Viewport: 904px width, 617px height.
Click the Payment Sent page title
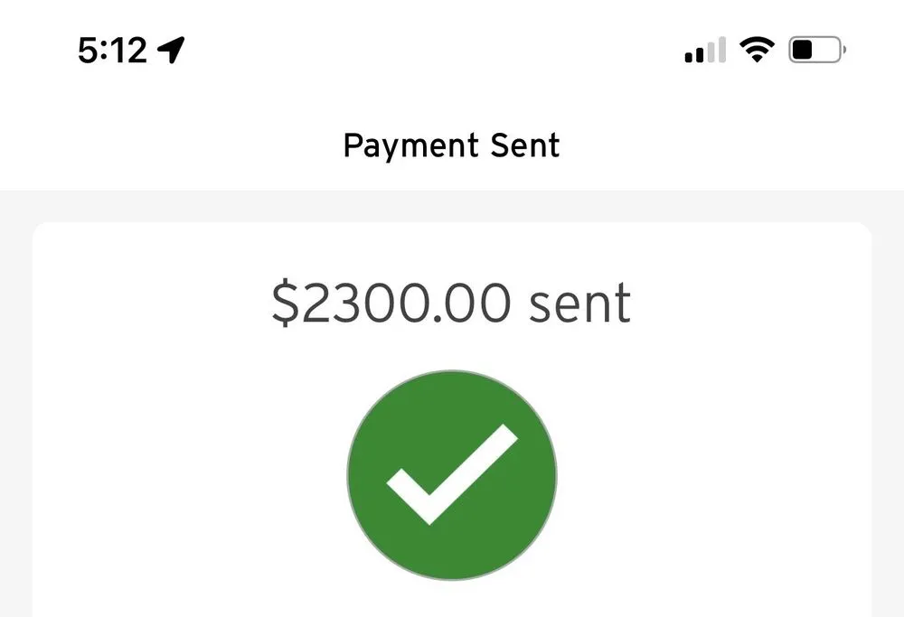tap(451, 145)
